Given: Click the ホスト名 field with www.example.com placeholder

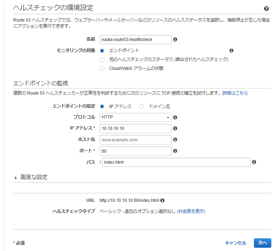Looking at the screenshot, I should 135,140.
